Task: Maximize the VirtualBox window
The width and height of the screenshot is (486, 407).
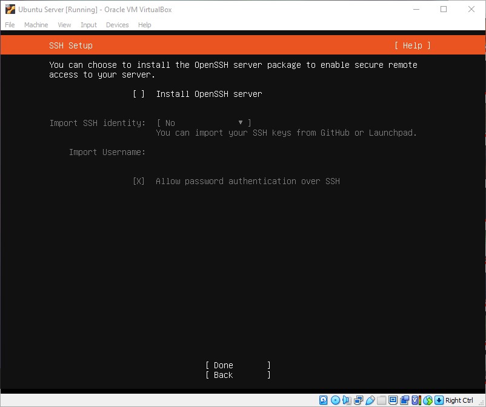Action: (x=444, y=9)
